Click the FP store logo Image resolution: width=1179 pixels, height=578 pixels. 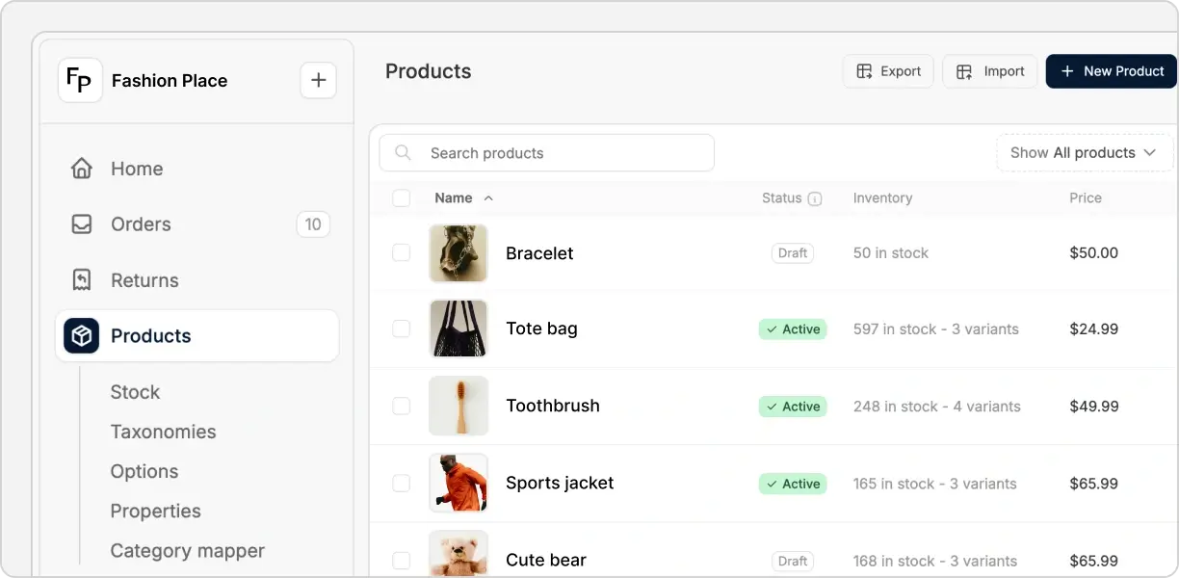(80, 80)
